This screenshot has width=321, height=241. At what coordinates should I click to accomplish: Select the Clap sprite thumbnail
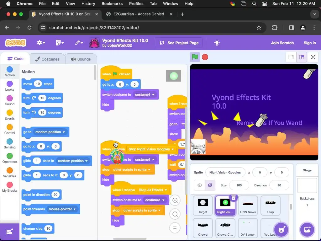pos(270,206)
